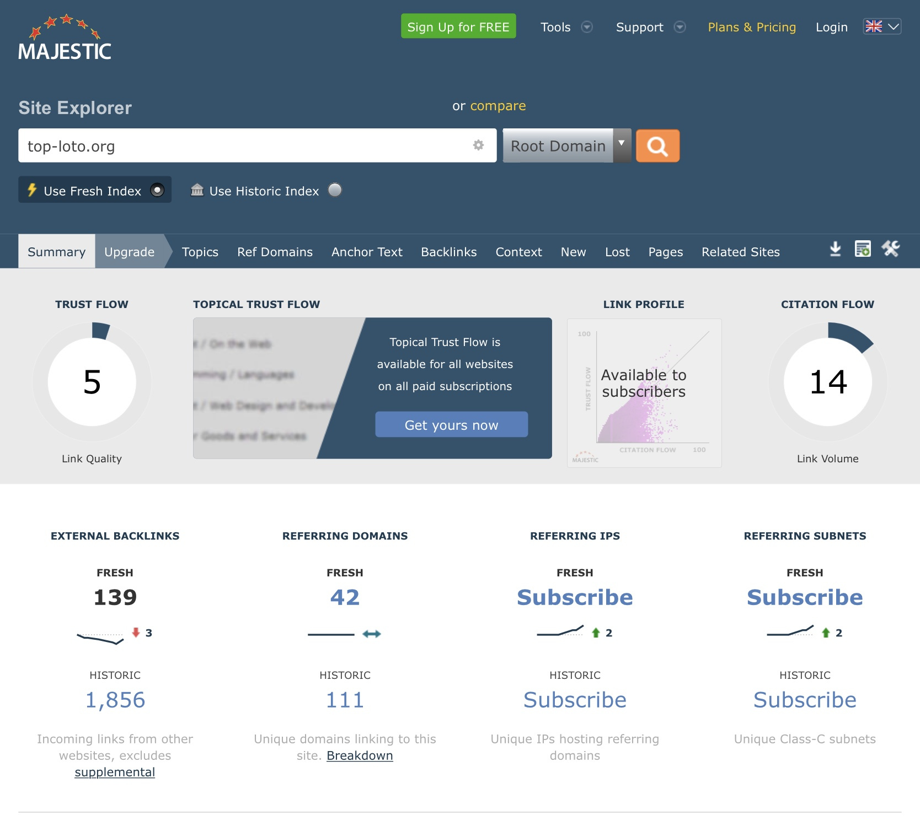Click the Referring Subnets trend sparkline

[790, 630]
